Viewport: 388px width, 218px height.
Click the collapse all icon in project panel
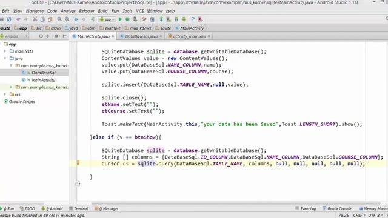coord(48,36)
